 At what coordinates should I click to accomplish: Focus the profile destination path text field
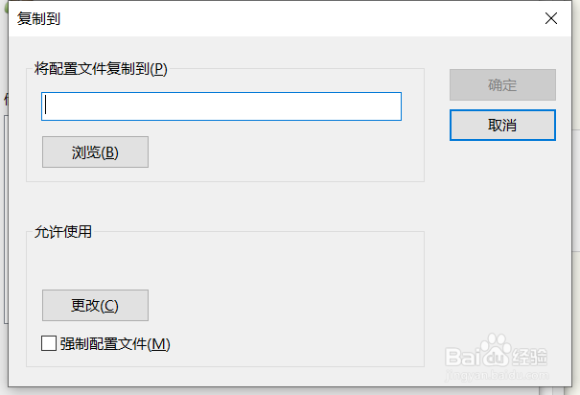220,106
